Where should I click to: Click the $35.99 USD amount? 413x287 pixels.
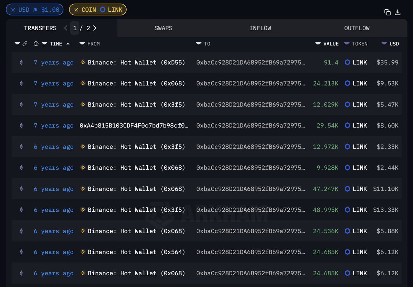[388, 62]
